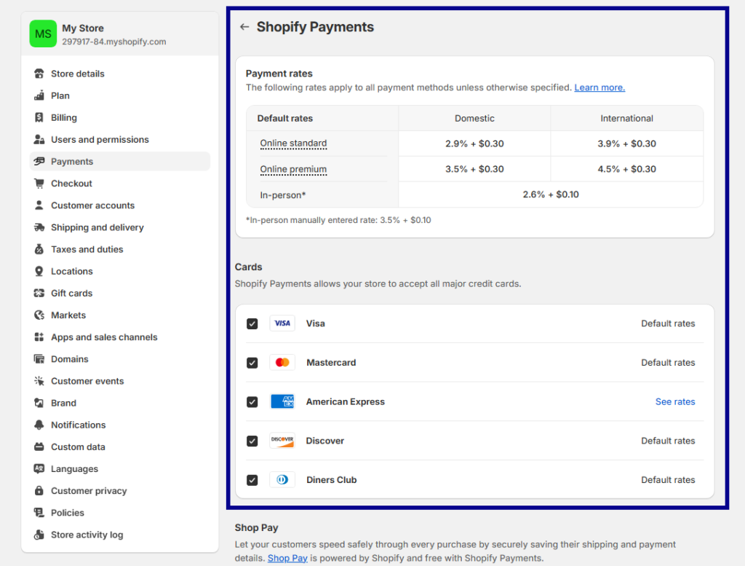Click the International column header
This screenshot has height=566, width=745.
coord(626,119)
